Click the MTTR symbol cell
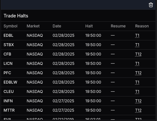 [x=9, y=110]
